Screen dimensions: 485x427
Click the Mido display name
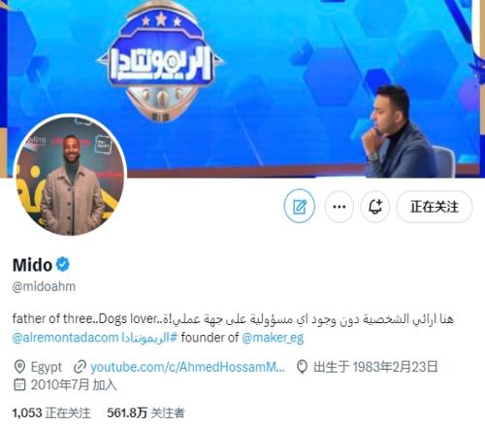click(x=32, y=265)
